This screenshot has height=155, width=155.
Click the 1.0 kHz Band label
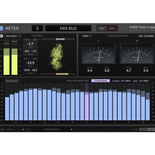coord(101,81)
